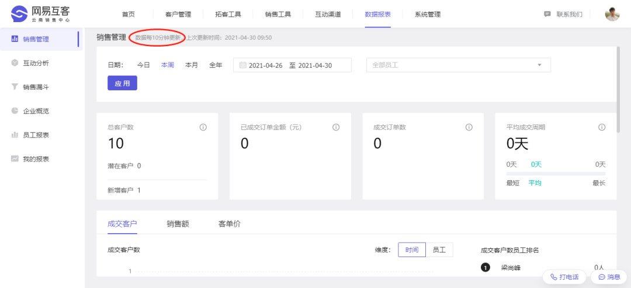The image size is (631, 288).
Task: Open 系统管理 navigation menu
Action: click(x=428, y=14)
